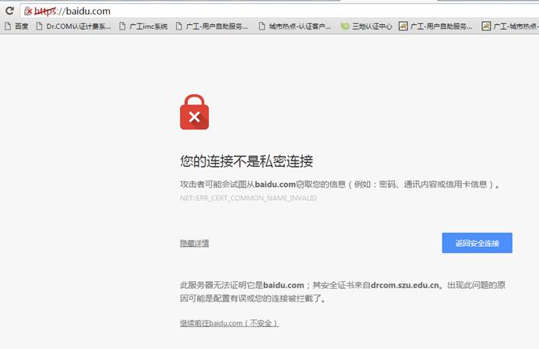Click the 返回安全连接 button
The height and width of the screenshot is (349, 539).
[x=477, y=243]
